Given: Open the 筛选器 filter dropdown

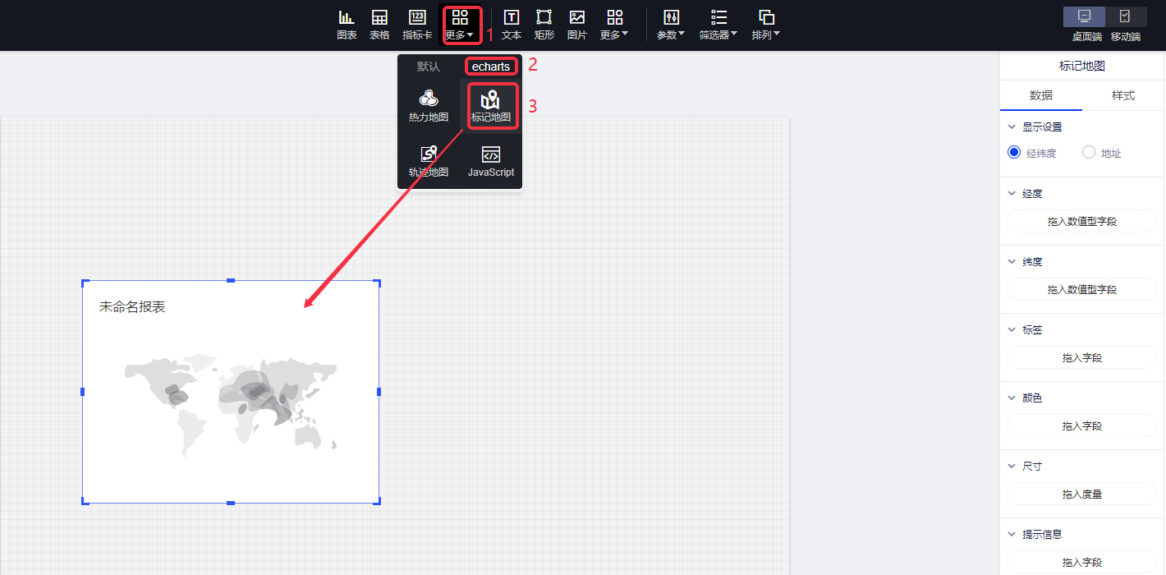Looking at the screenshot, I should 718,24.
